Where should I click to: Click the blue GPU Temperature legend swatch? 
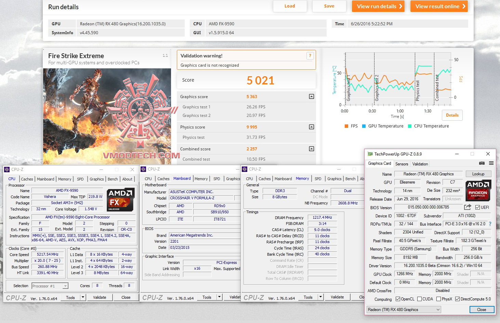[x=364, y=126]
